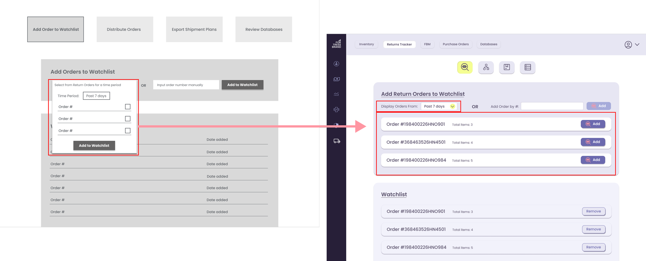
Task: Focus the Add Order by # field
Action: tap(552, 106)
